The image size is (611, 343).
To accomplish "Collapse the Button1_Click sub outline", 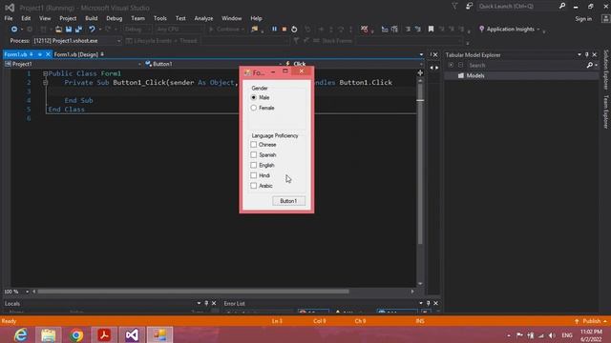I will click(x=45, y=83).
